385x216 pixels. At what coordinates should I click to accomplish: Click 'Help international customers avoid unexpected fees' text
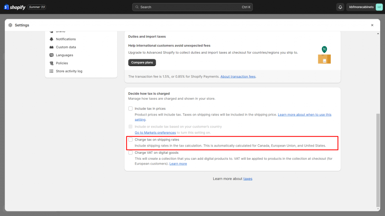tap(169, 45)
